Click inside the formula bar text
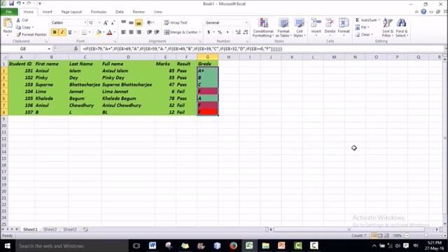The height and width of the screenshot is (252, 448). point(182,49)
